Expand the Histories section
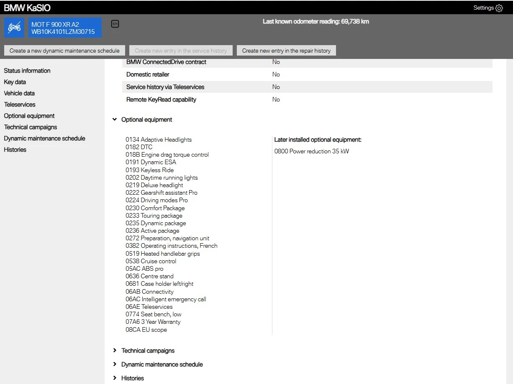 (115, 378)
